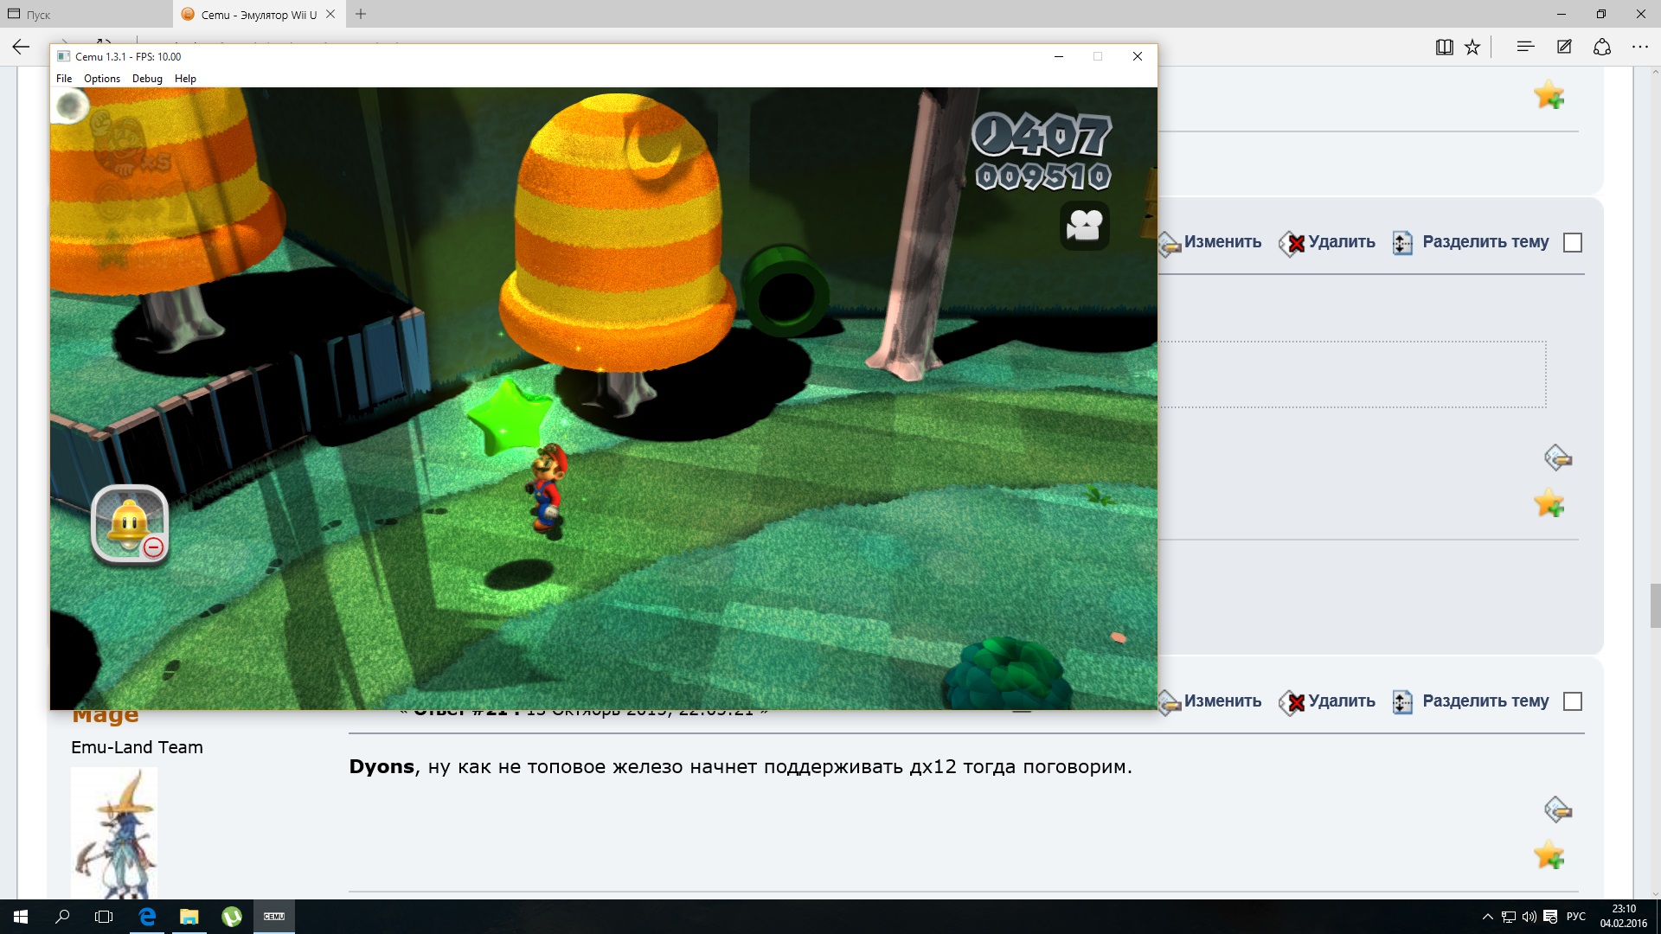Open the File menu in Cemu
Screen dimensions: 1661x934
64,78
